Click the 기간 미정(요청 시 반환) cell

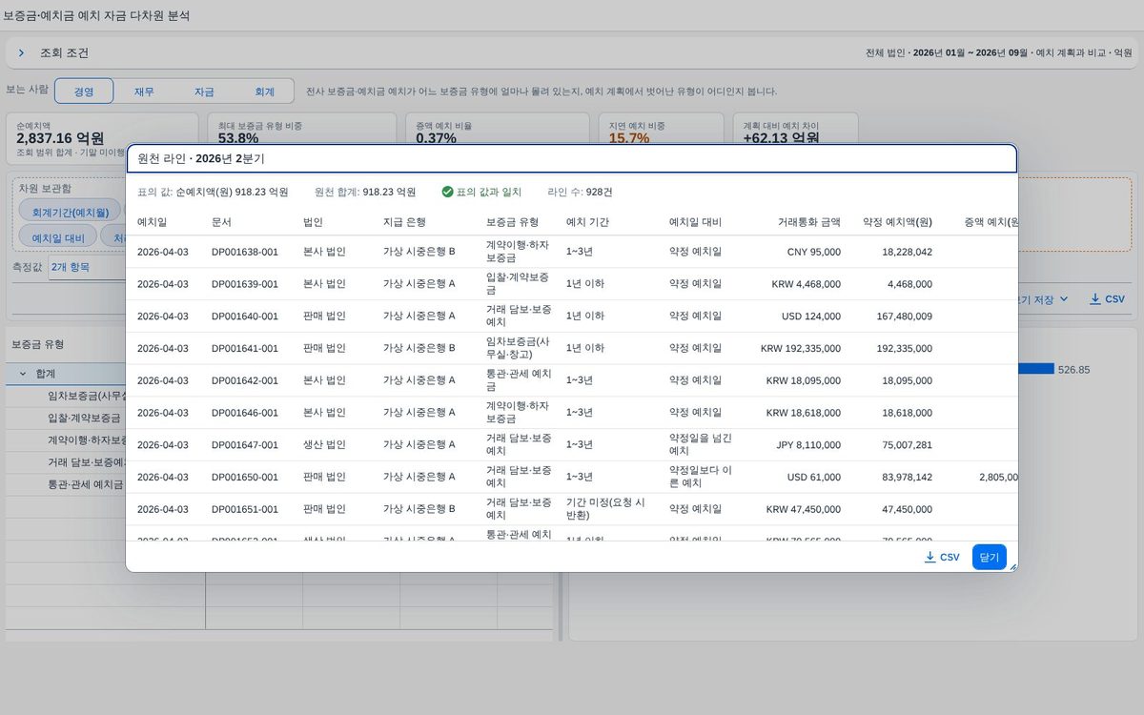[606, 510]
